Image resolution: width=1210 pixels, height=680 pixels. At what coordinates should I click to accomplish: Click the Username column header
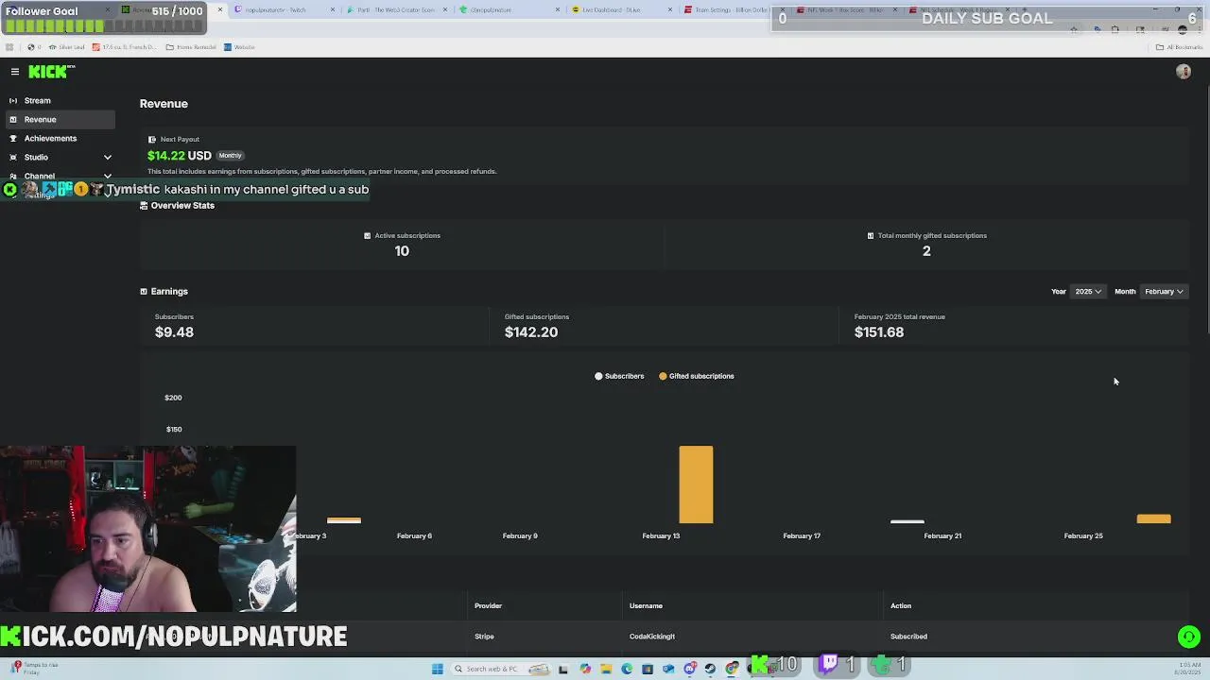click(x=646, y=606)
